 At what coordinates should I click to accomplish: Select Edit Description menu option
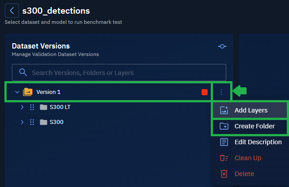[258, 142]
